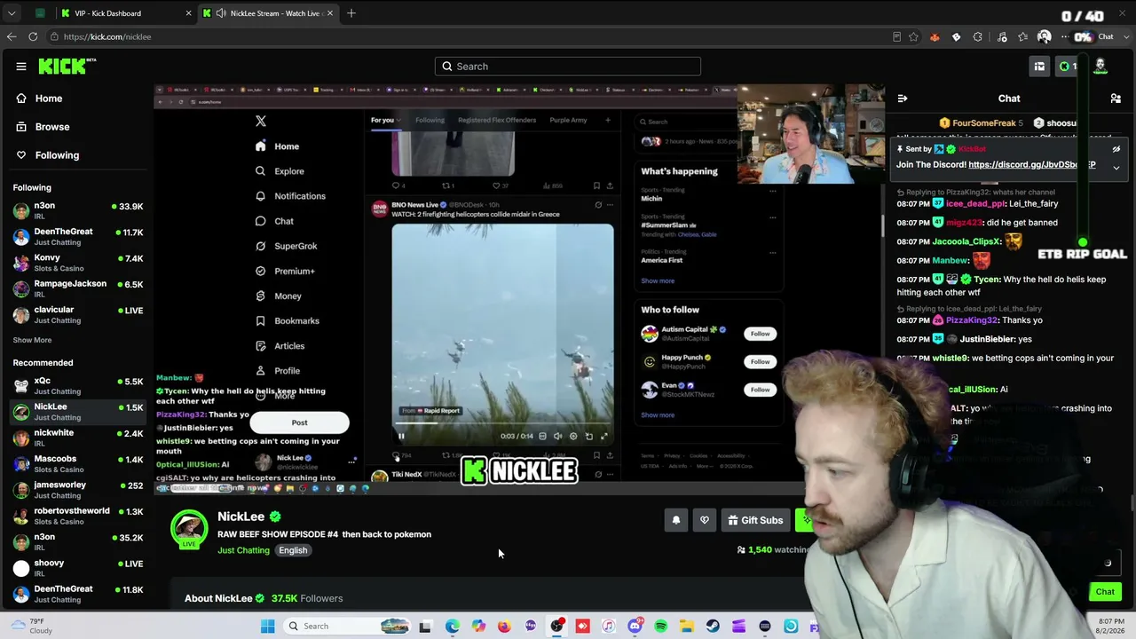
Task: Click the Windows taskbar search box
Action: [349, 627]
